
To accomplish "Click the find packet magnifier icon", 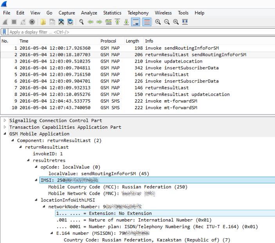I will [x=81, y=22].
